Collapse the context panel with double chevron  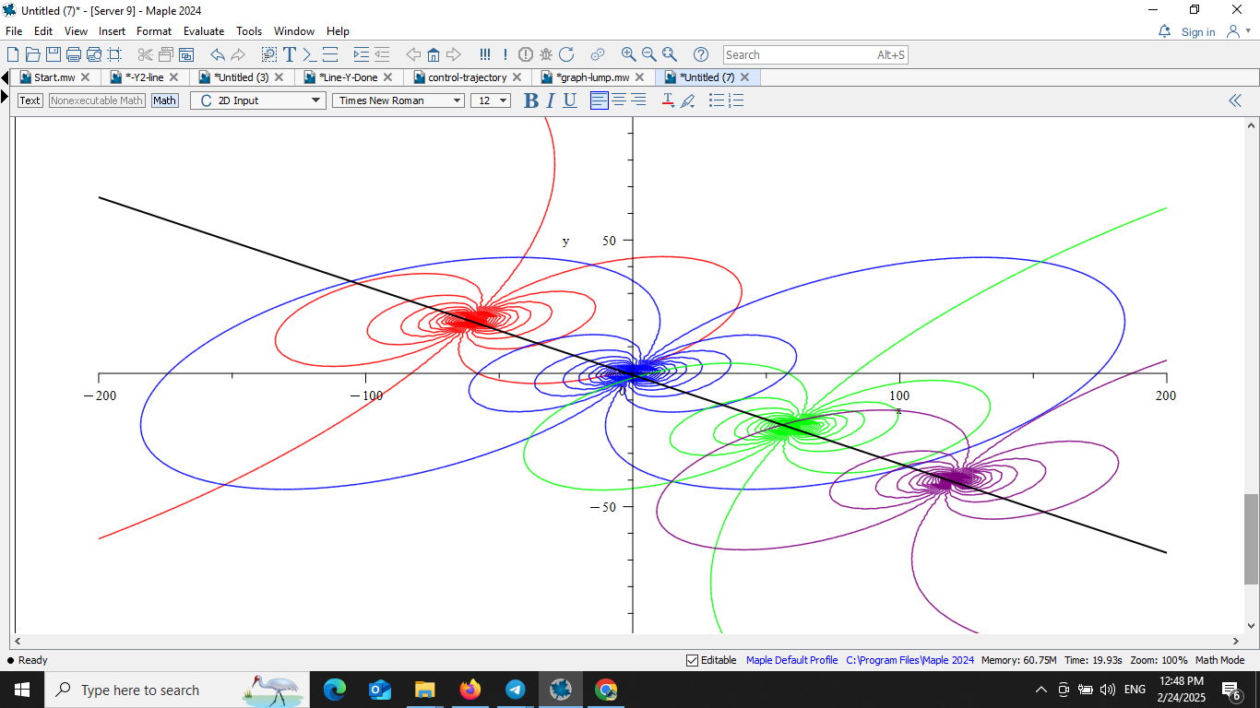[1235, 100]
